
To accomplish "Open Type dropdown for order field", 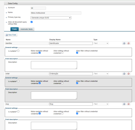I will coord(101,74).
